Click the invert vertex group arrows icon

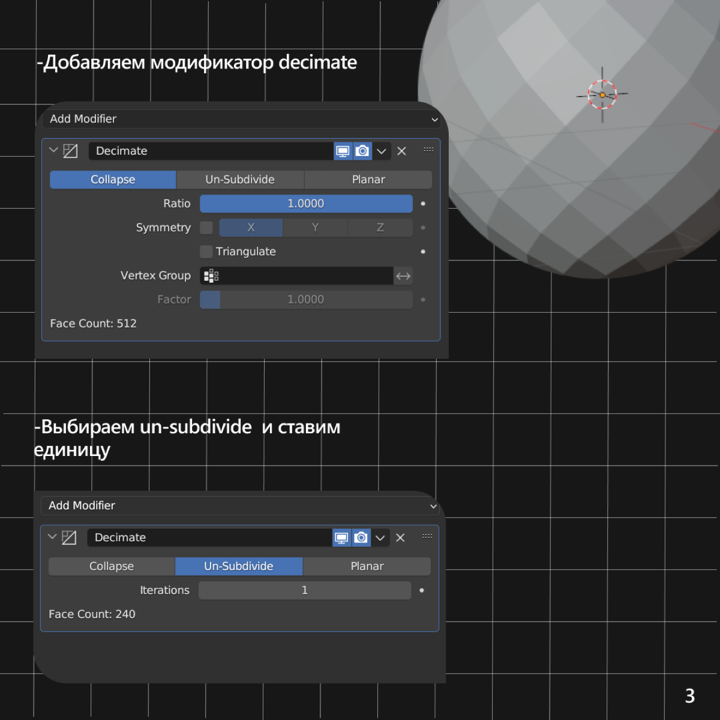coord(403,276)
